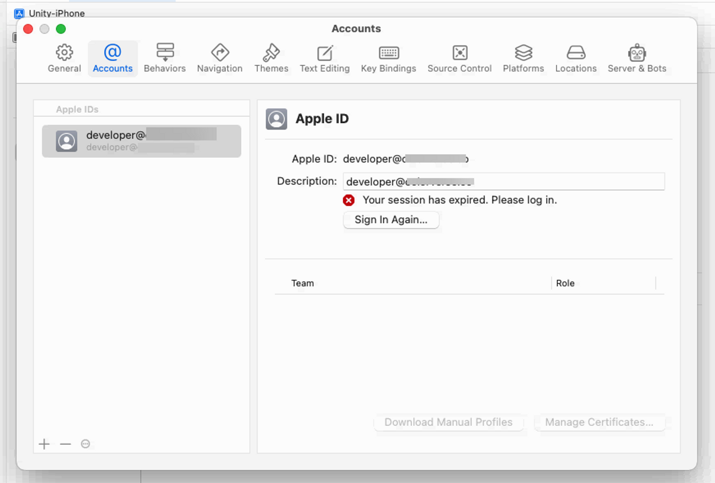
Task: Switch to Source Control preferences
Action: tap(460, 58)
